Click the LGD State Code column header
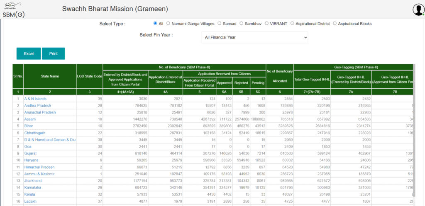 tap(90, 76)
